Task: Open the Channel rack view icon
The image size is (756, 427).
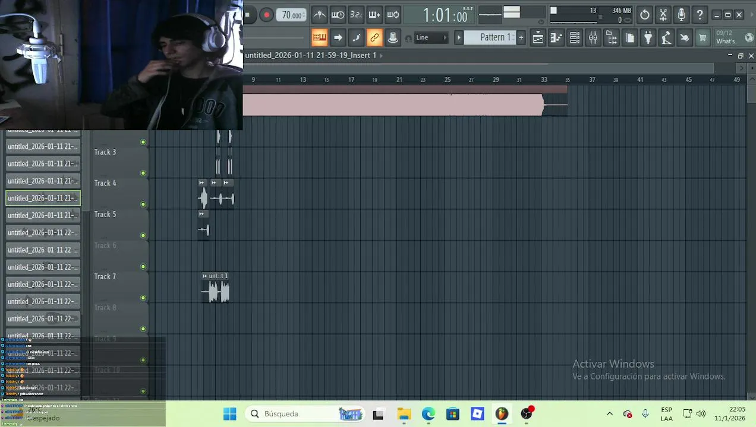Action: pyautogui.click(x=575, y=38)
